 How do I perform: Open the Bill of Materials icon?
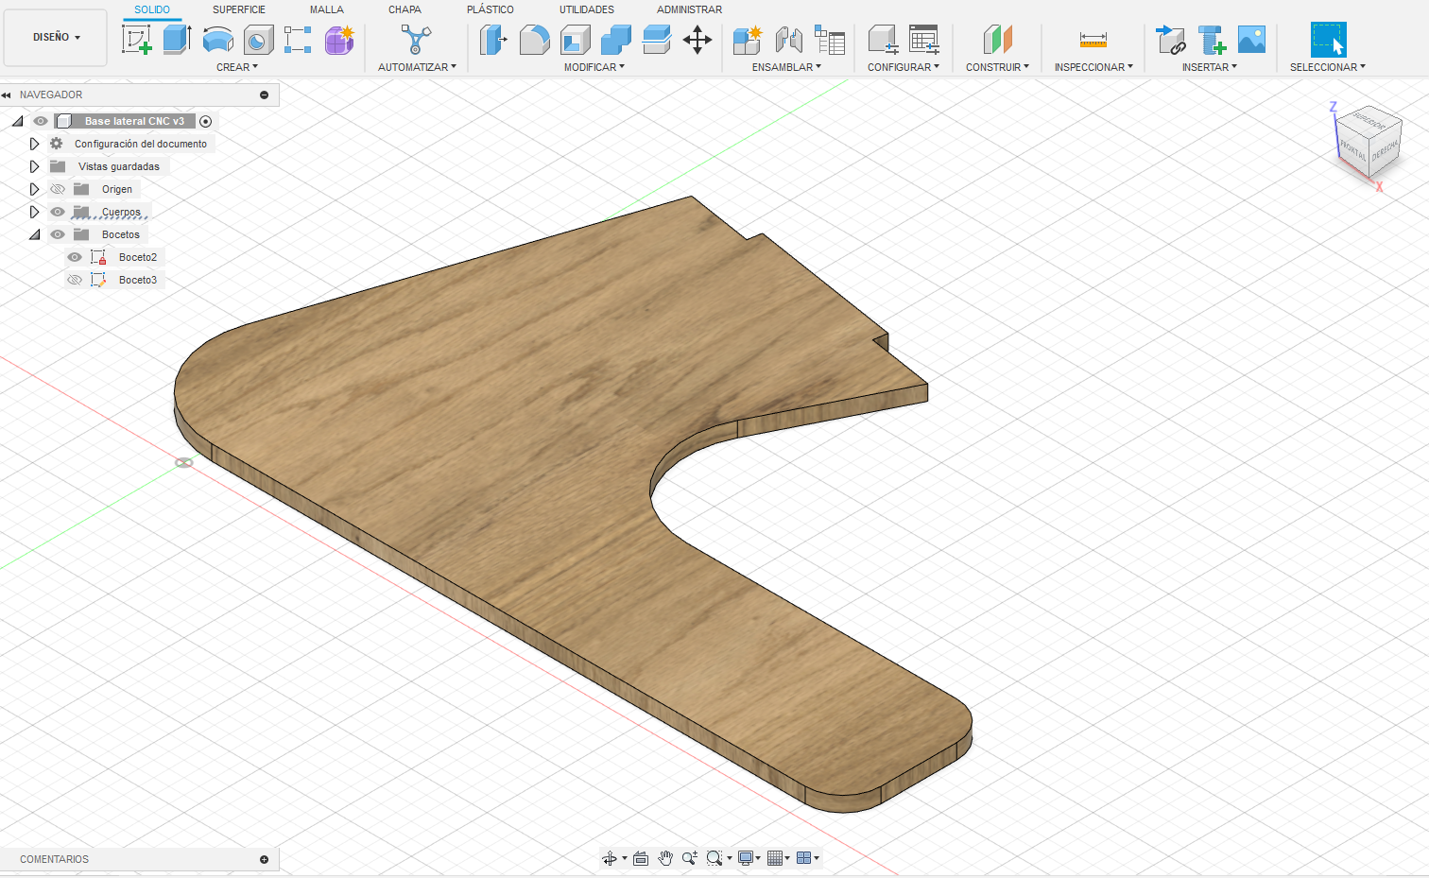830,40
